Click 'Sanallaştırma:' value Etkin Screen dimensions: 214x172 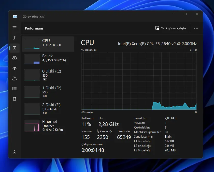pos(168,137)
